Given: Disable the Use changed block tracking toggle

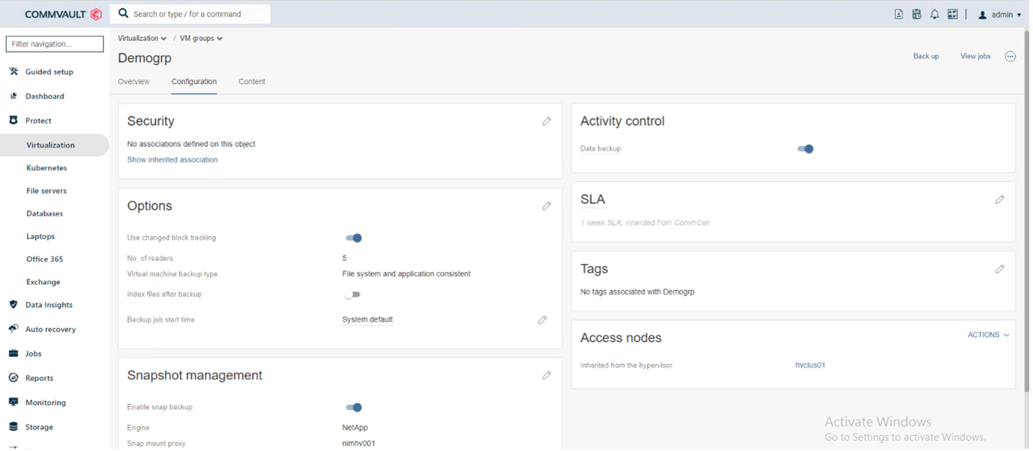Looking at the screenshot, I should 354,239.
